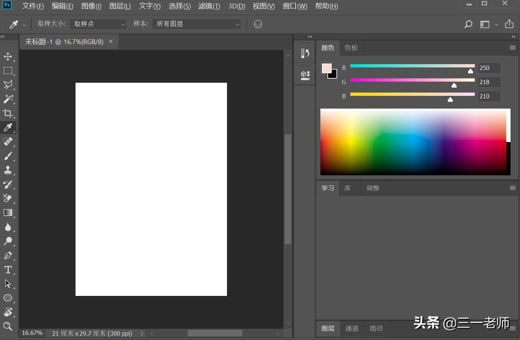Switch to the 通道 tab
This screenshot has height=340, width=520.
click(x=352, y=328)
